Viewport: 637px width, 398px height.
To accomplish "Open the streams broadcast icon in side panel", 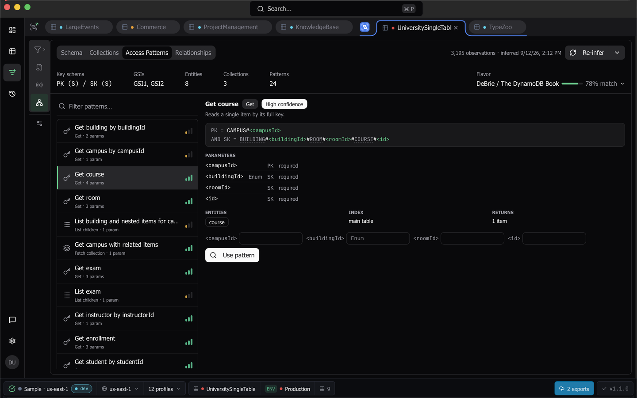I will pyautogui.click(x=39, y=85).
